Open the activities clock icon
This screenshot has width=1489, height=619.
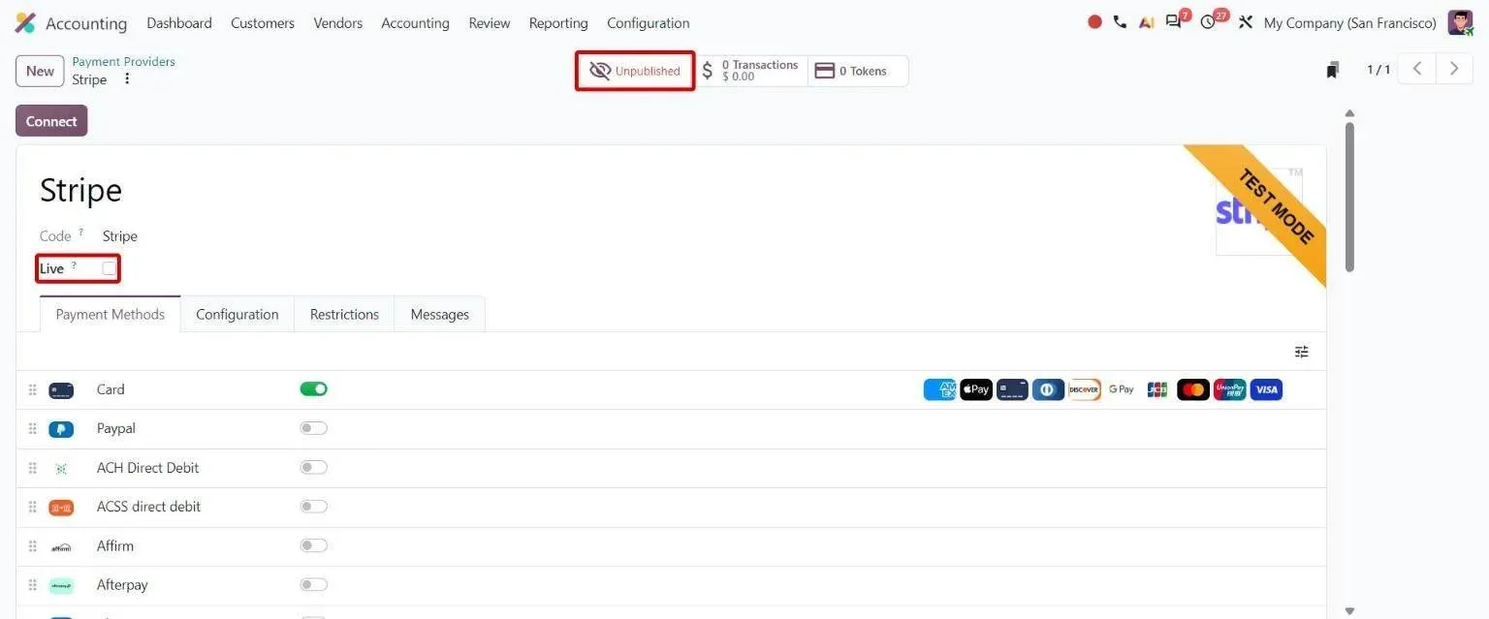click(x=1208, y=22)
